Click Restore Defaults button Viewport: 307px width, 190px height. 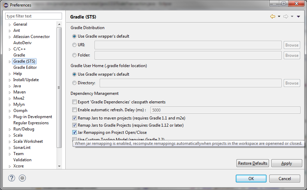(253, 163)
